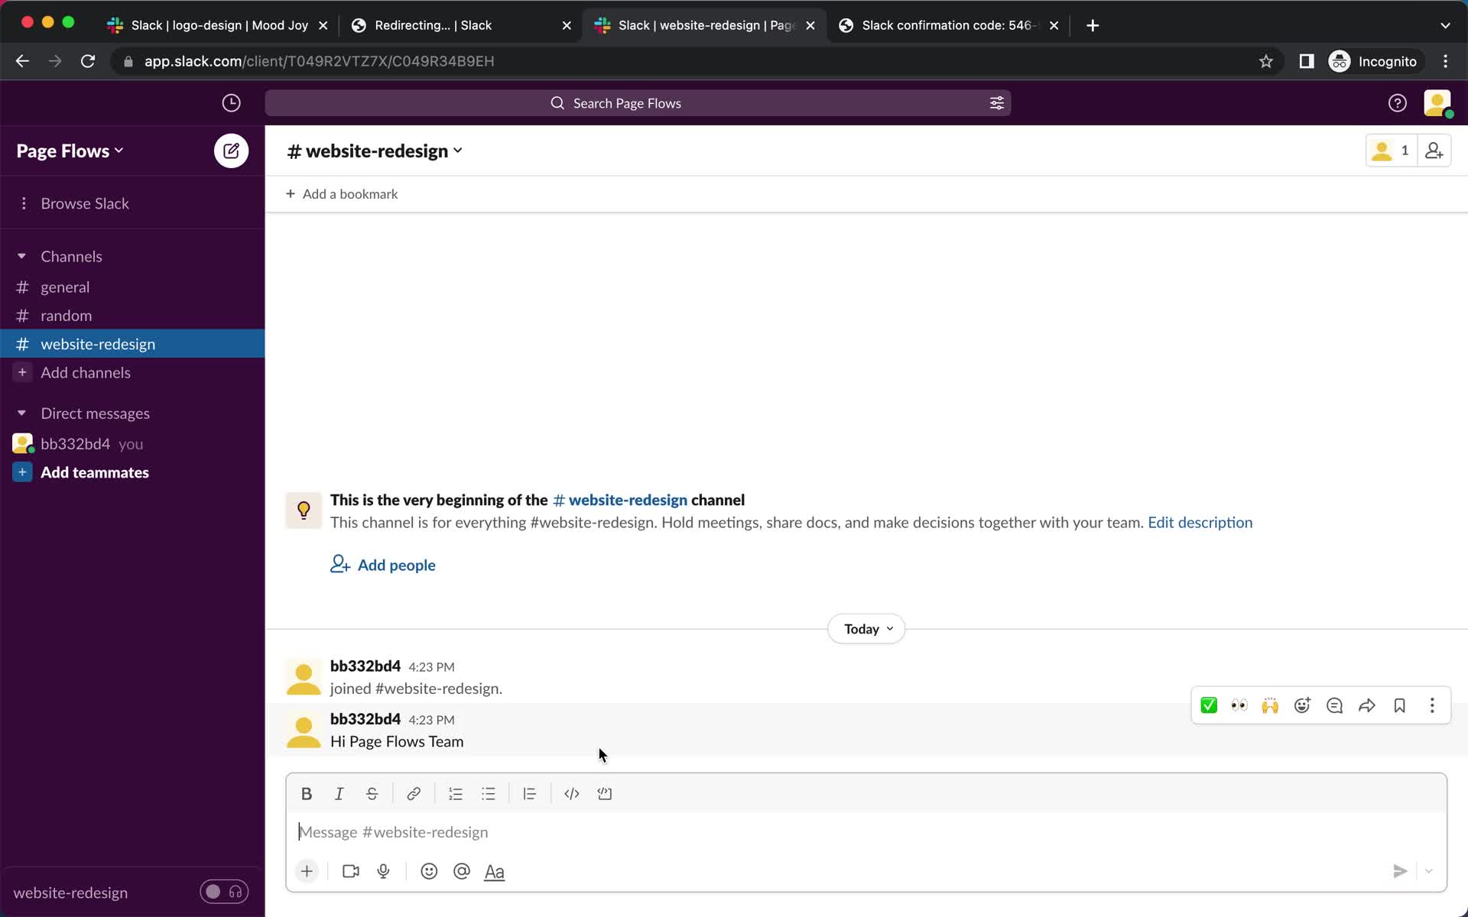Click Edit description link

click(1200, 522)
